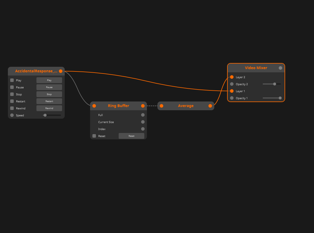This screenshot has height=233, width=314.
Task: Click the Ring Buffer output port
Action: coord(143,106)
